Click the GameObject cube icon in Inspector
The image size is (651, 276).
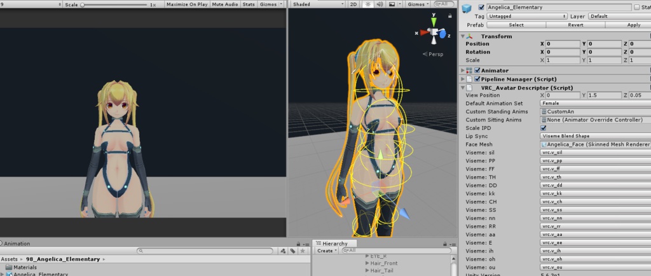pyautogui.click(x=467, y=8)
